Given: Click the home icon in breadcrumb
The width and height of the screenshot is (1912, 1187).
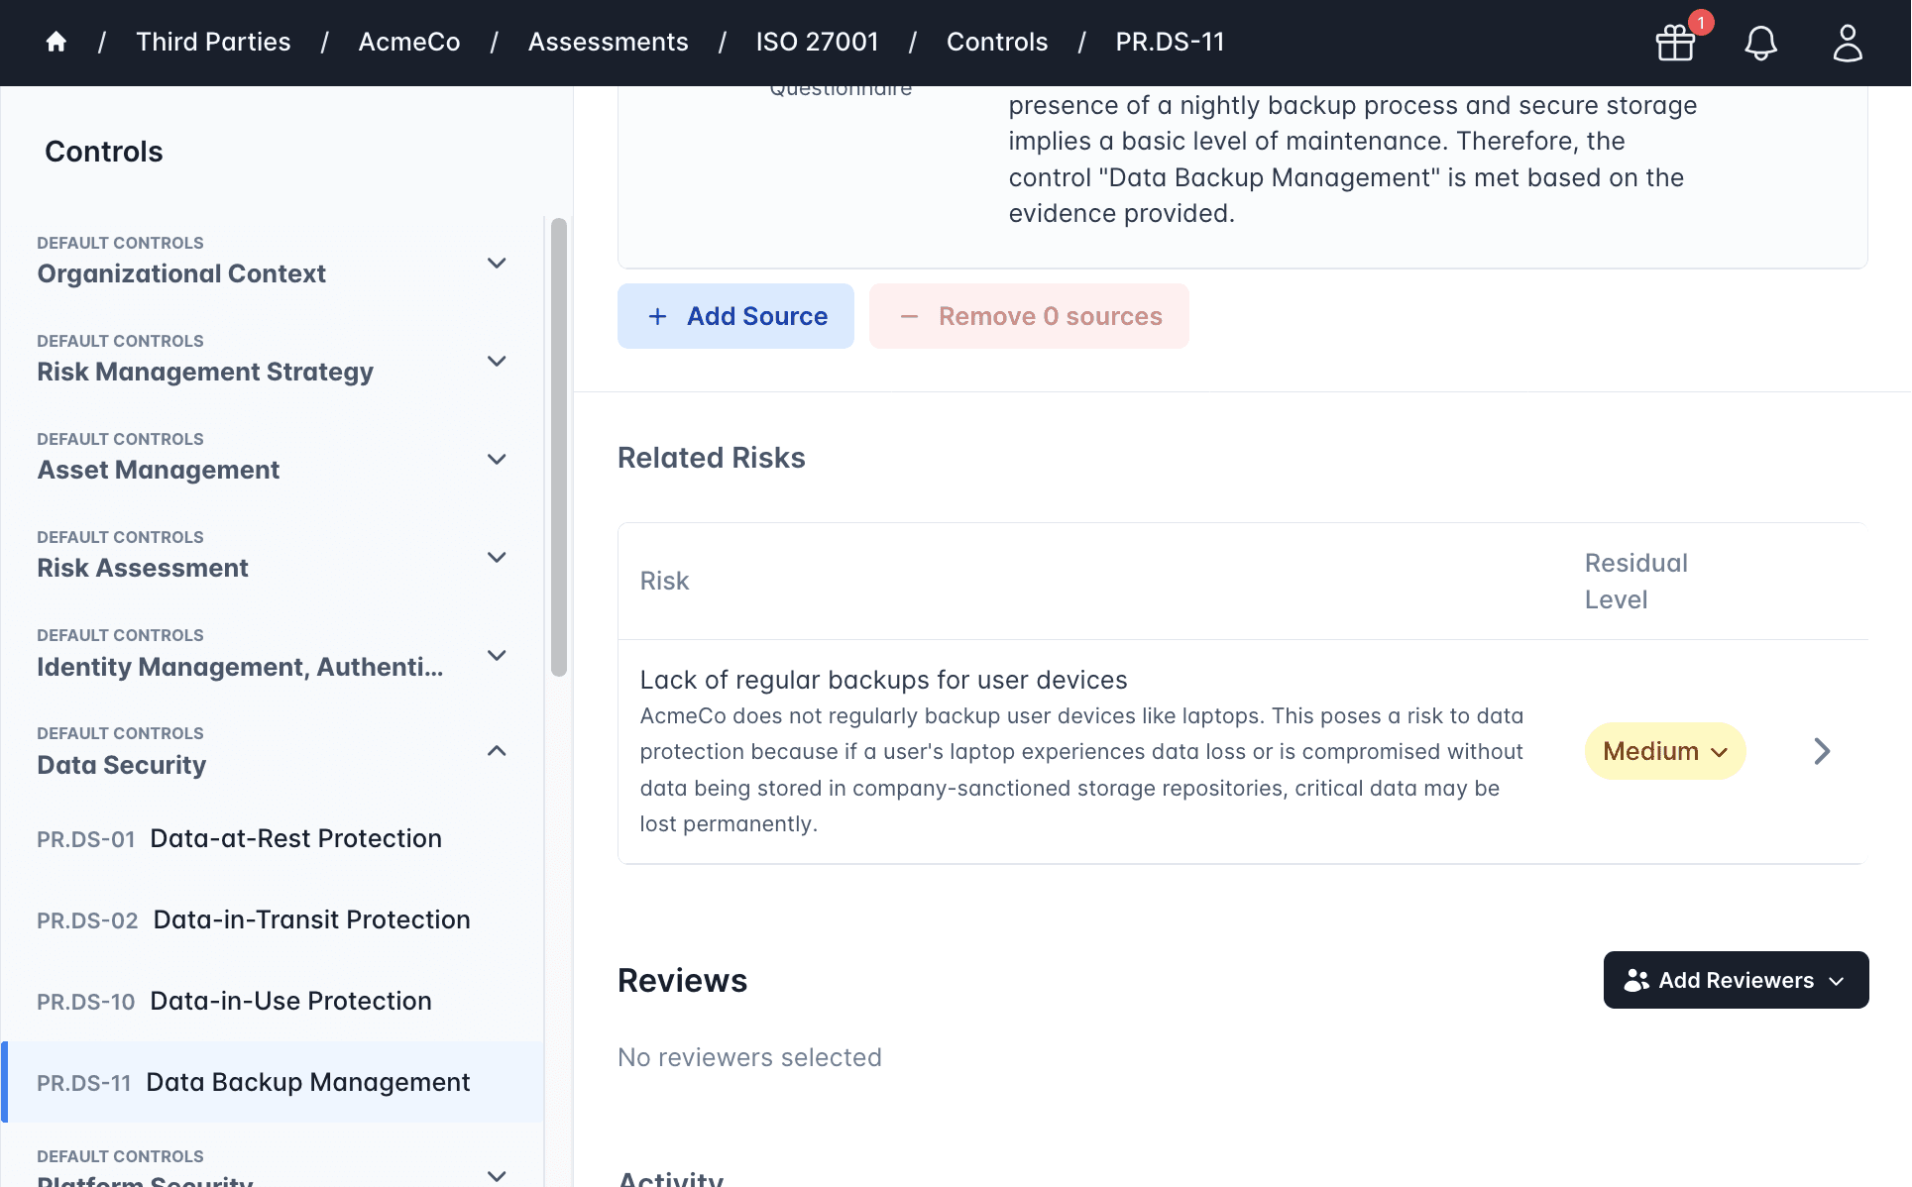Looking at the screenshot, I should pyautogui.click(x=56, y=42).
